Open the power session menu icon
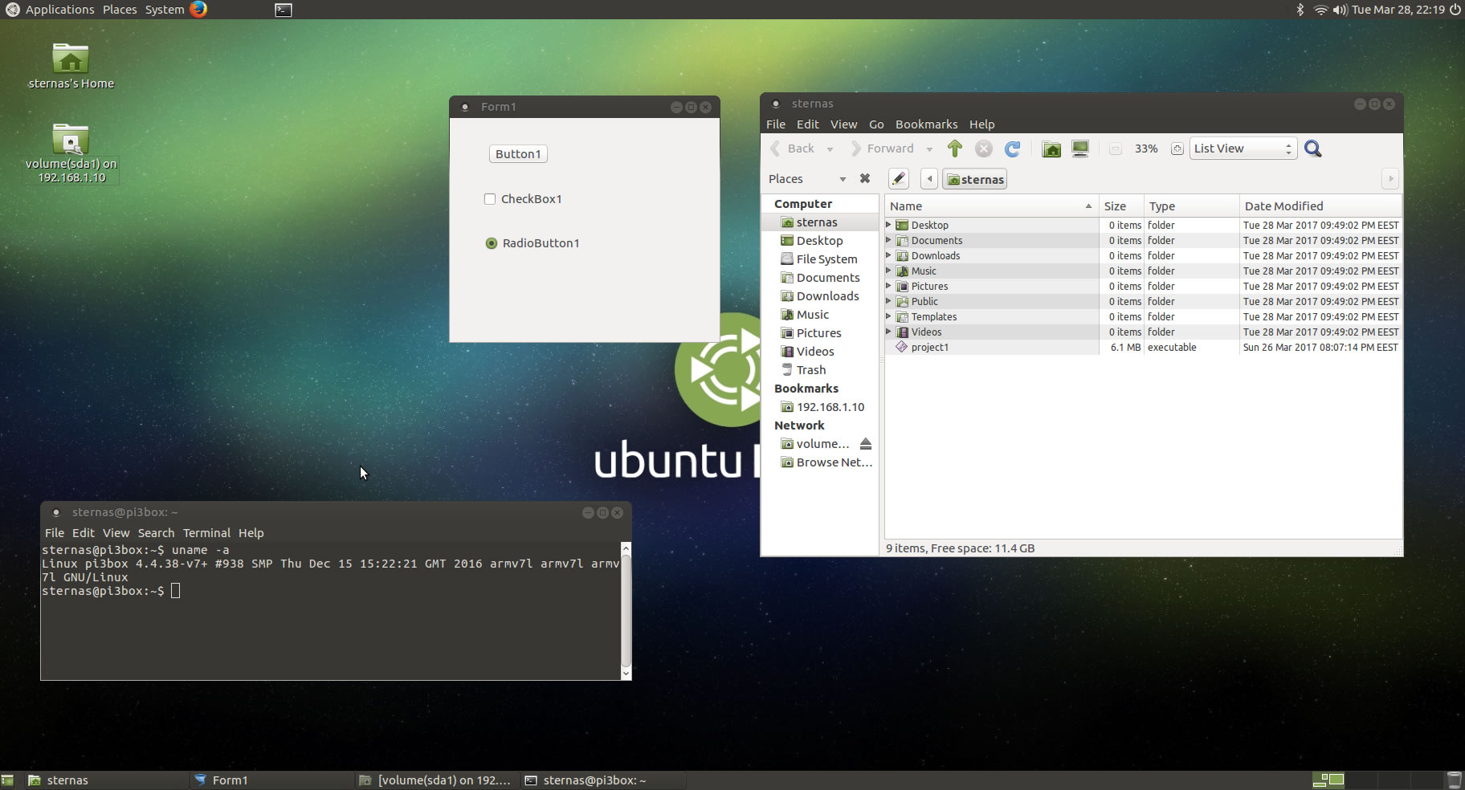Viewport: 1465px width, 790px height. pyautogui.click(x=1455, y=10)
